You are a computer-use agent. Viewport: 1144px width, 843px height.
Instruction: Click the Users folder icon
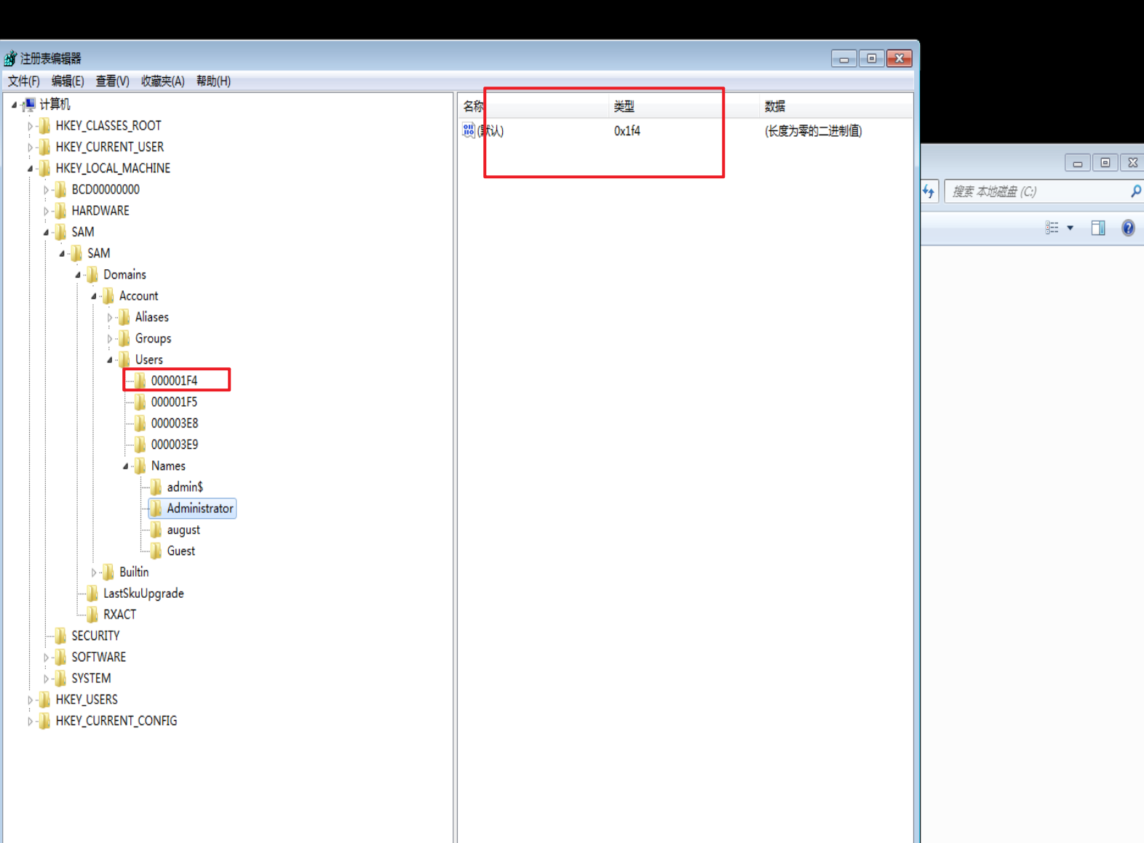click(125, 359)
